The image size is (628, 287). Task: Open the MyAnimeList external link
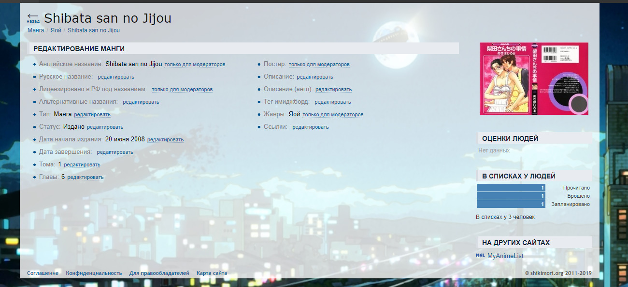point(505,256)
